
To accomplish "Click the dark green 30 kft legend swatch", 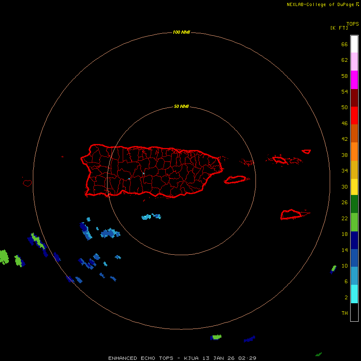I will click(x=354, y=204).
